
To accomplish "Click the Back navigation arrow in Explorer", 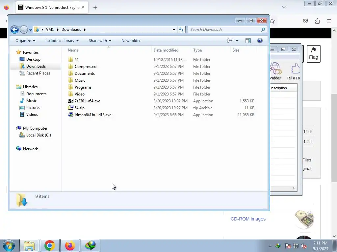I will pos(14,30).
